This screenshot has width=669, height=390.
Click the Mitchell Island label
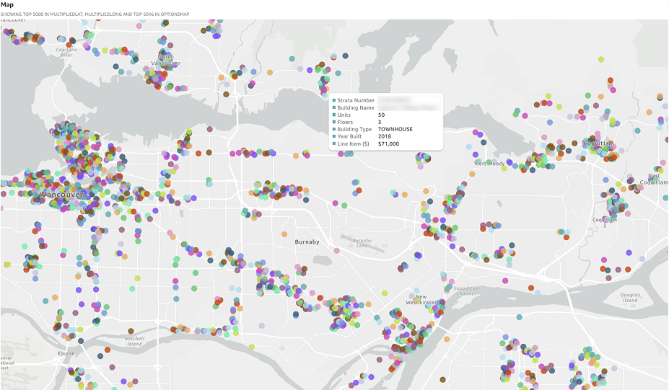coord(134,341)
